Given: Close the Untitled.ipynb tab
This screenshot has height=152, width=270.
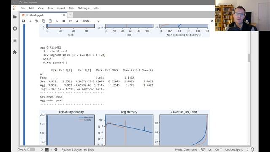Looking at the screenshot, I should click(64, 15).
